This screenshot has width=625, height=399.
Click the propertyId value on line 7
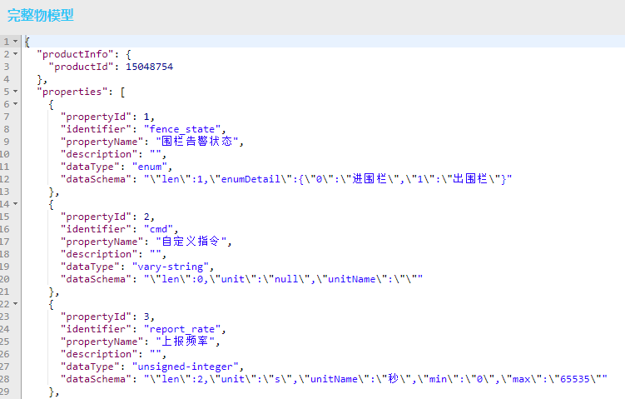(146, 117)
